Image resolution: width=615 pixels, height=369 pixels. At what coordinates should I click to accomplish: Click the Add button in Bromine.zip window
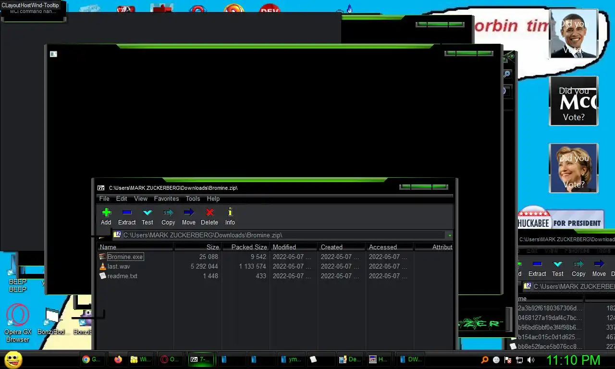pos(106,216)
